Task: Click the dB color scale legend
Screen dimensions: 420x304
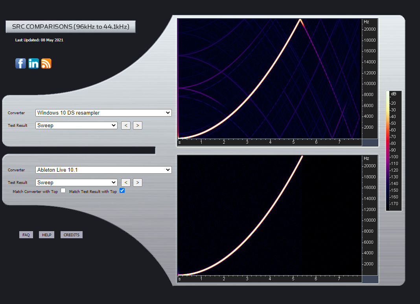Action: point(394,151)
